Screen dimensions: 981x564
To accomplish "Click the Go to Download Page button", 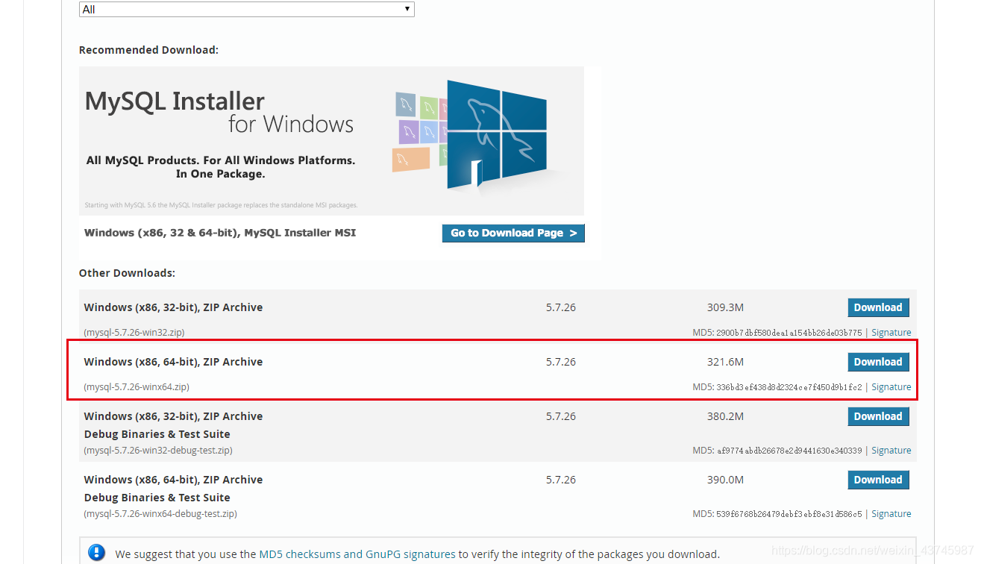I will click(x=513, y=233).
